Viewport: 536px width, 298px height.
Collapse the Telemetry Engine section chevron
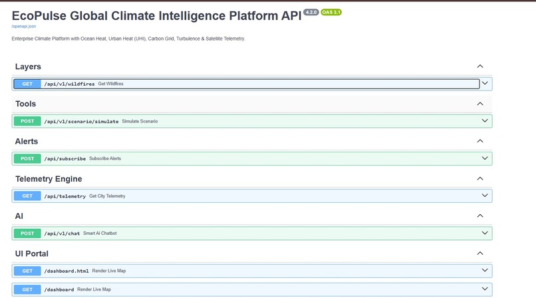tap(480, 178)
